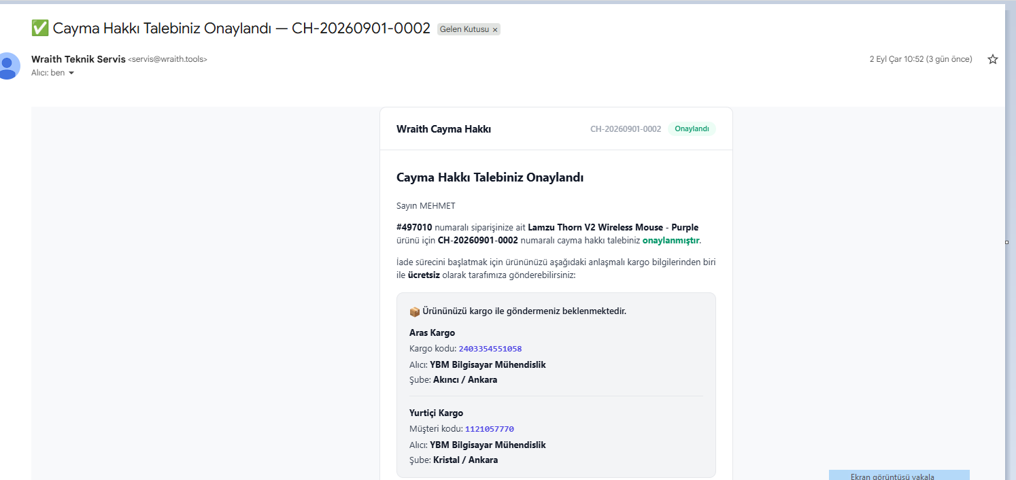Image resolution: width=1016 pixels, height=480 pixels.
Task: Star this email from Wraith Teknik Servis
Action: [x=993, y=59]
